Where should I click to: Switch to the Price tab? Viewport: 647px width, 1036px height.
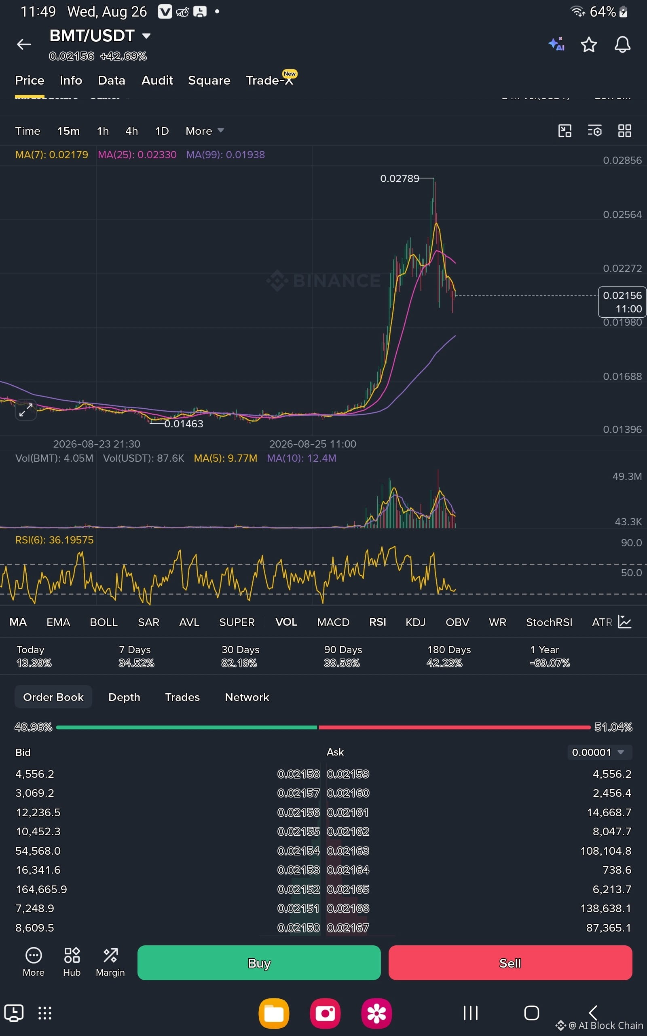(x=30, y=81)
